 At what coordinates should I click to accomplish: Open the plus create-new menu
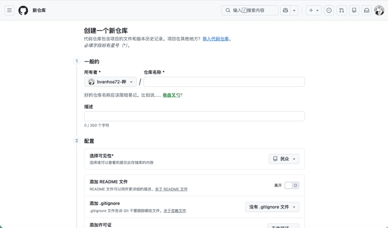tap(313, 10)
